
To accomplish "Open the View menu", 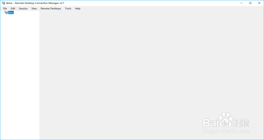I will (34, 9).
